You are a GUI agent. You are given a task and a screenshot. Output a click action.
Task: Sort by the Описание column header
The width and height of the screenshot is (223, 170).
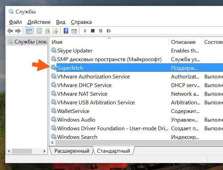(185, 42)
